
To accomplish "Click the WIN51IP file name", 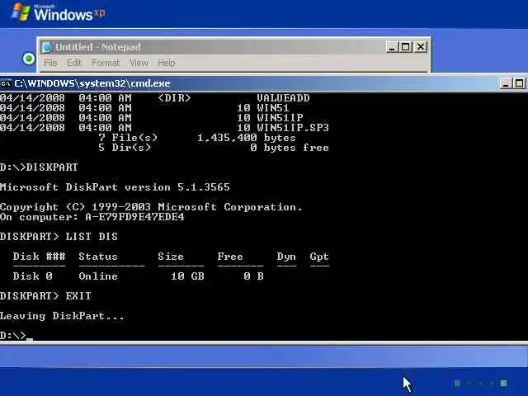I will (x=280, y=118).
